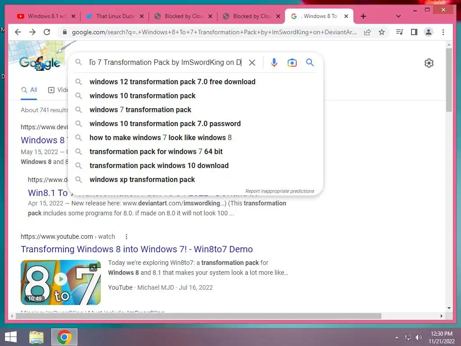Image resolution: width=461 pixels, height=346 pixels.
Task: Close the Windows 8.1 YouTube tab
Action: click(x=73, y=16)
